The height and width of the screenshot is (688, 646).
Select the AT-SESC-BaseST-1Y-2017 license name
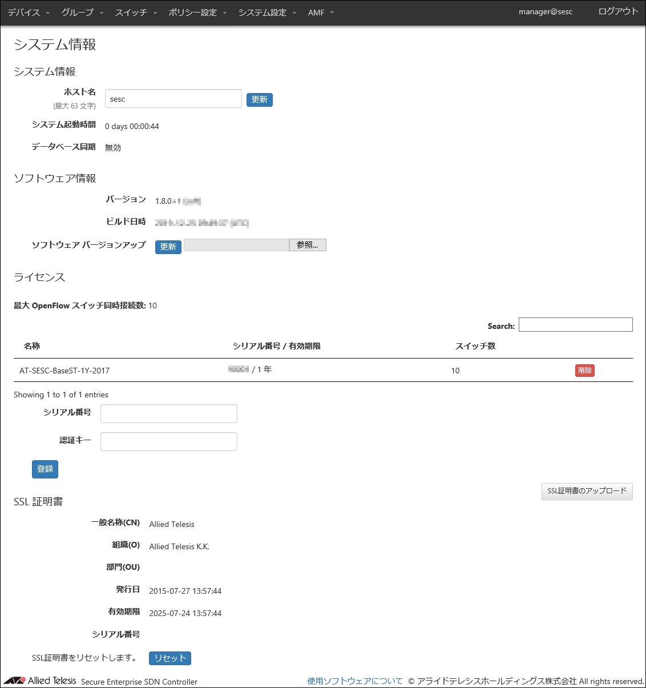(x=64, y=371)
